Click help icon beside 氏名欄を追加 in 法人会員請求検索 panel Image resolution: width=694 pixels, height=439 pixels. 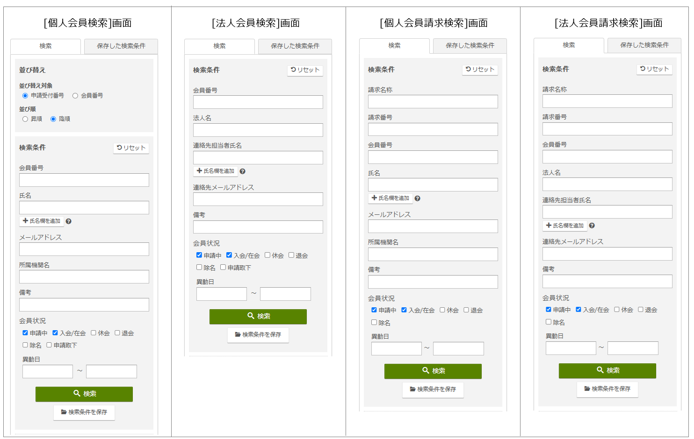(x=592, y=226)
